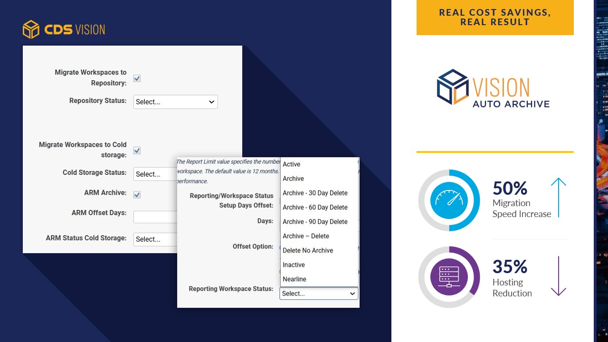Viewport: 608px width, 342px height.
Task: Collapse the Reporting Workspace Status dropdown
Action: [x=319, y=294]
